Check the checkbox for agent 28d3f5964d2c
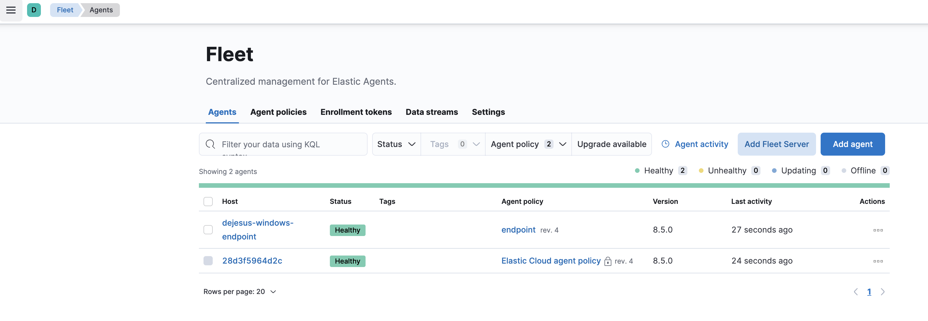928x321 pixels. click(208, 261)
